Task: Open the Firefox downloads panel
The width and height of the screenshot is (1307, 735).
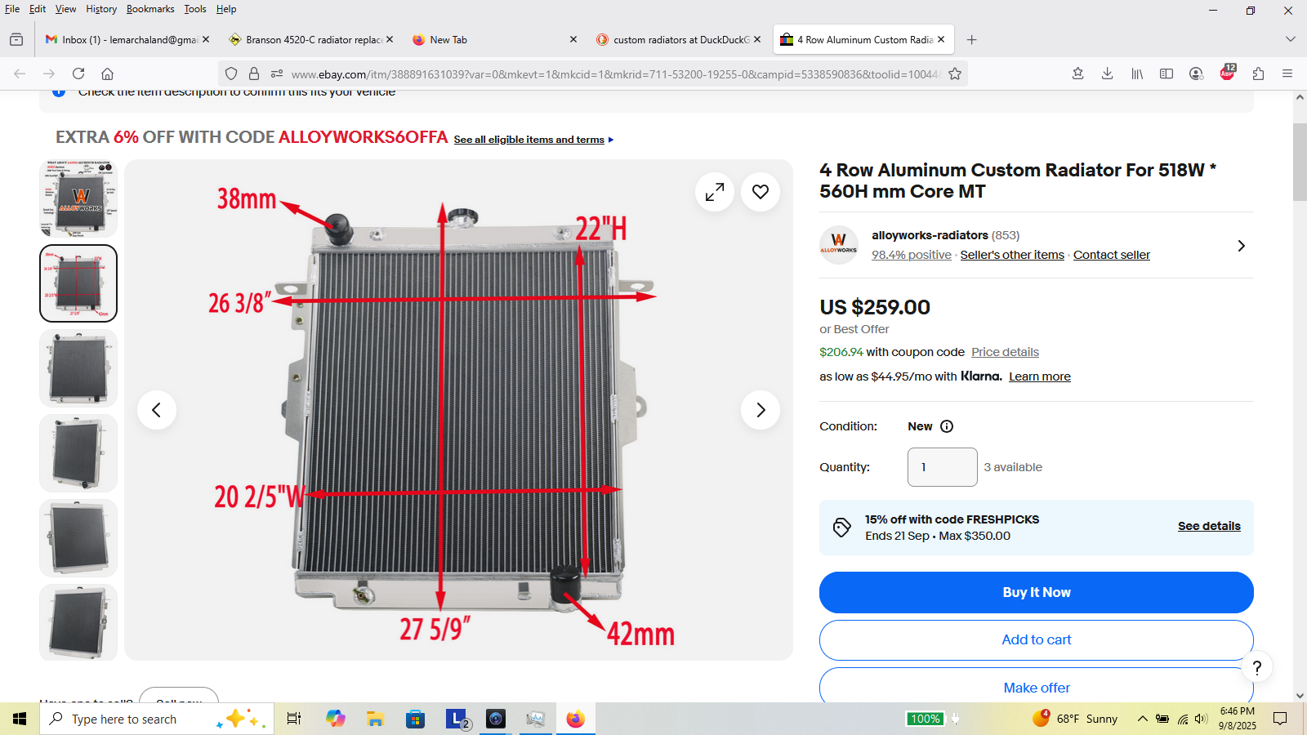Action: (1107, 73)
